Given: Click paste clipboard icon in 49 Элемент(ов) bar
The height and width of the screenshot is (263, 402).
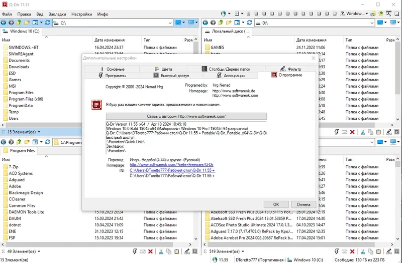Looking at the screenshot, I should [177, 251].
